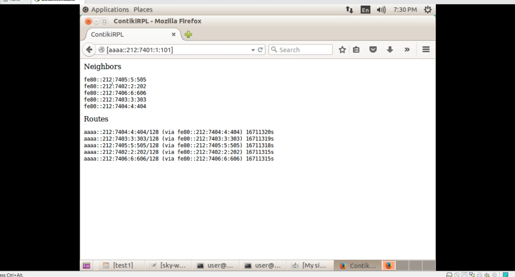Bookmark this page with the star icon

pos(342,50)
